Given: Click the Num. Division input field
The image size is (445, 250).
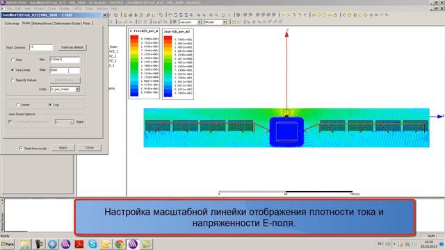Looking at the screenshot, I should (x=41, y=47).
